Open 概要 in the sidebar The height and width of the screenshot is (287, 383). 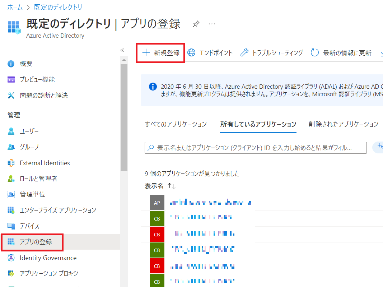click(x=26, y=64)
